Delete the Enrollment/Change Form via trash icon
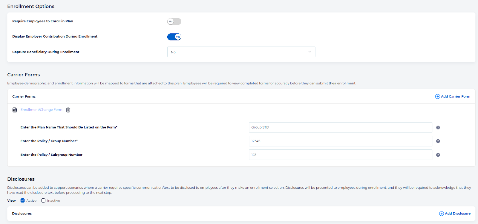The height and width of the screenshot is (224, 478). pos(68,110)
